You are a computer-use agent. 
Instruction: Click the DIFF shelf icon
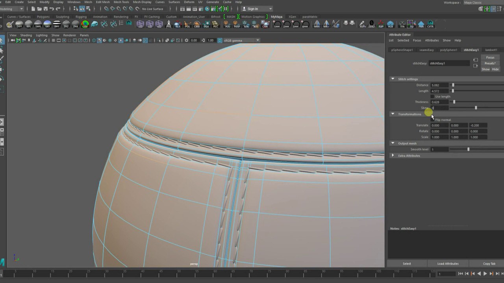point(19,24)
